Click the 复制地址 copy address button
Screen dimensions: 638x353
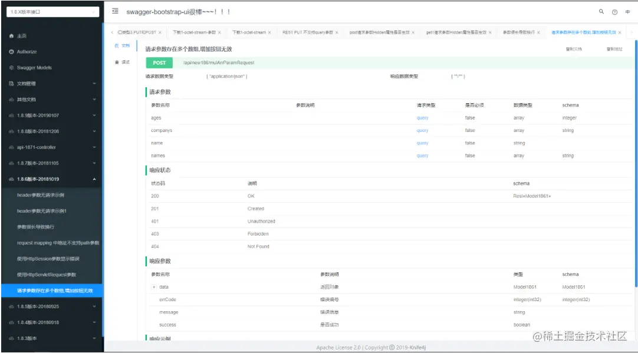(x=614, y=50)
